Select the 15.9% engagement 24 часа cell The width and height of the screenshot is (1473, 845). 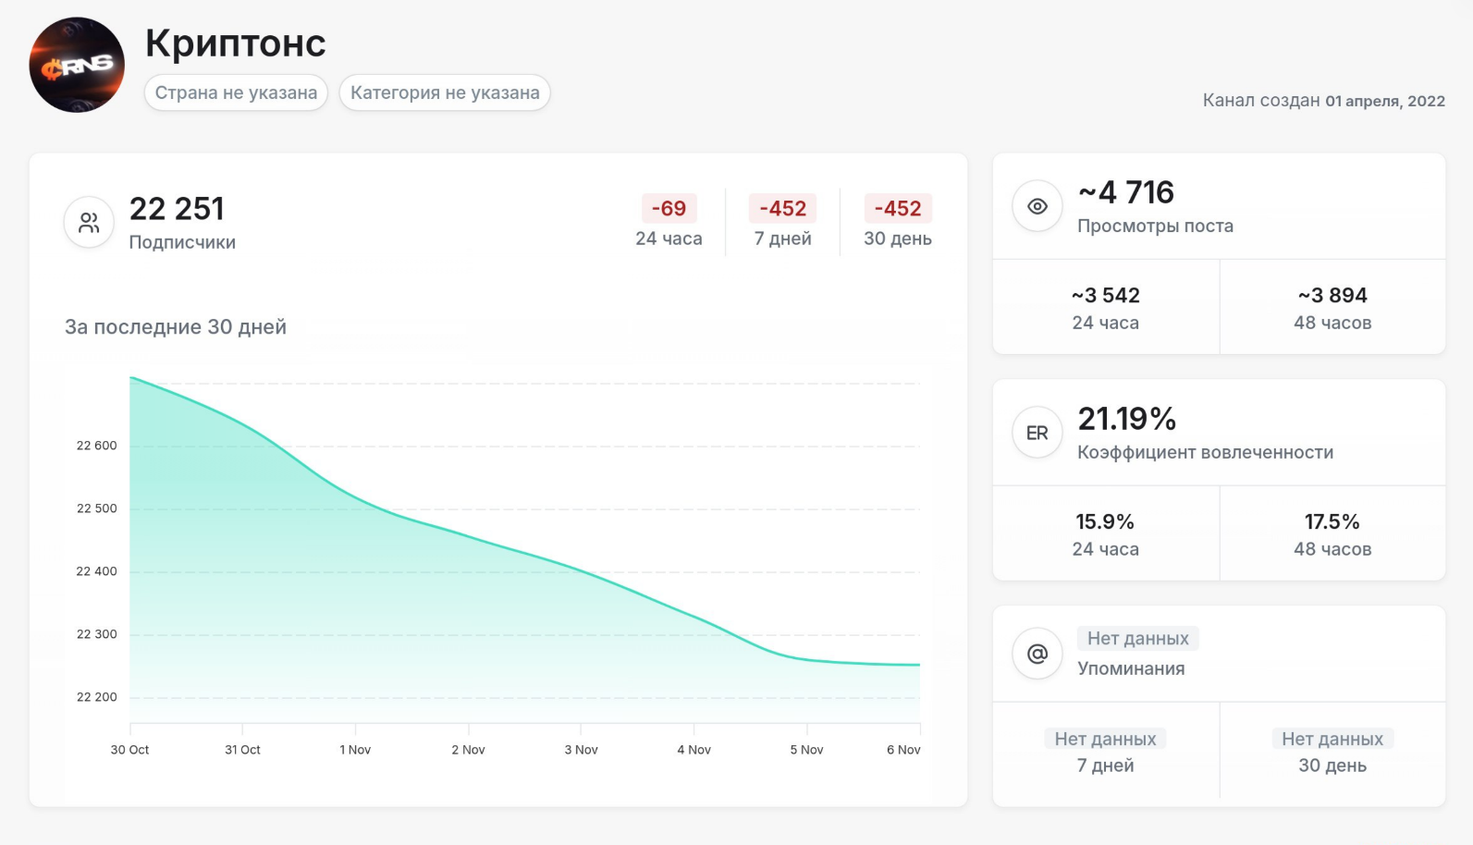pos(1105,533)
